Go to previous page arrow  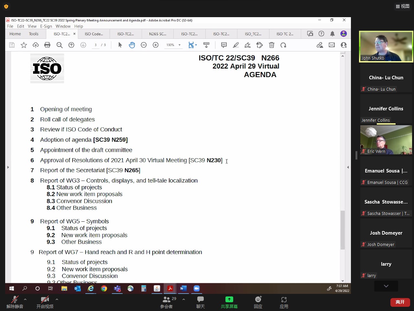(71, 45)
